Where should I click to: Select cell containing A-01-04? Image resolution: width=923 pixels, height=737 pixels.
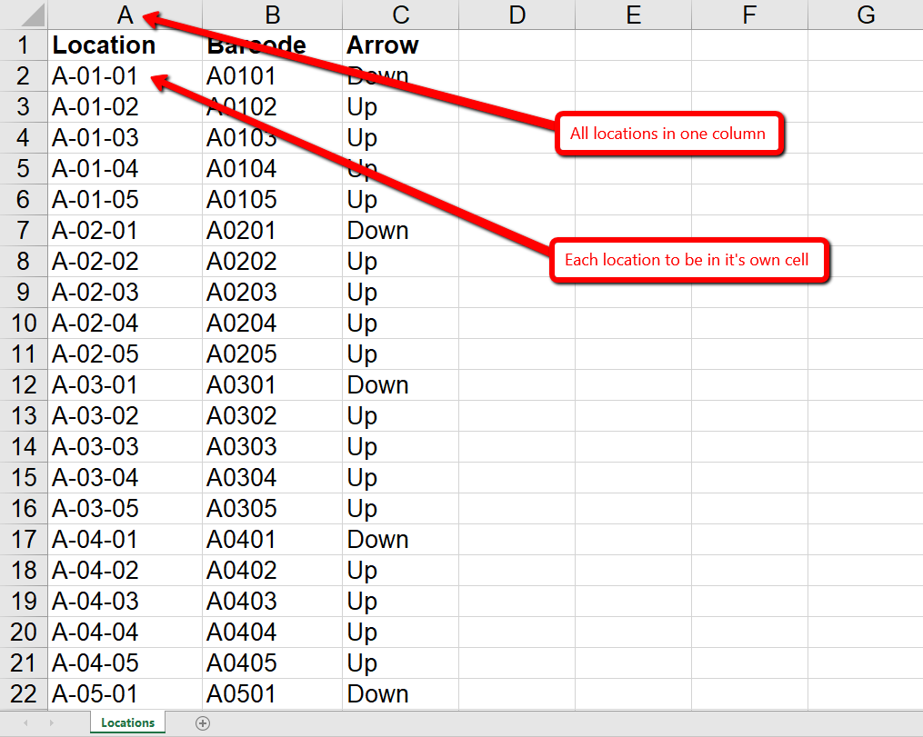[x=125, y=169]
